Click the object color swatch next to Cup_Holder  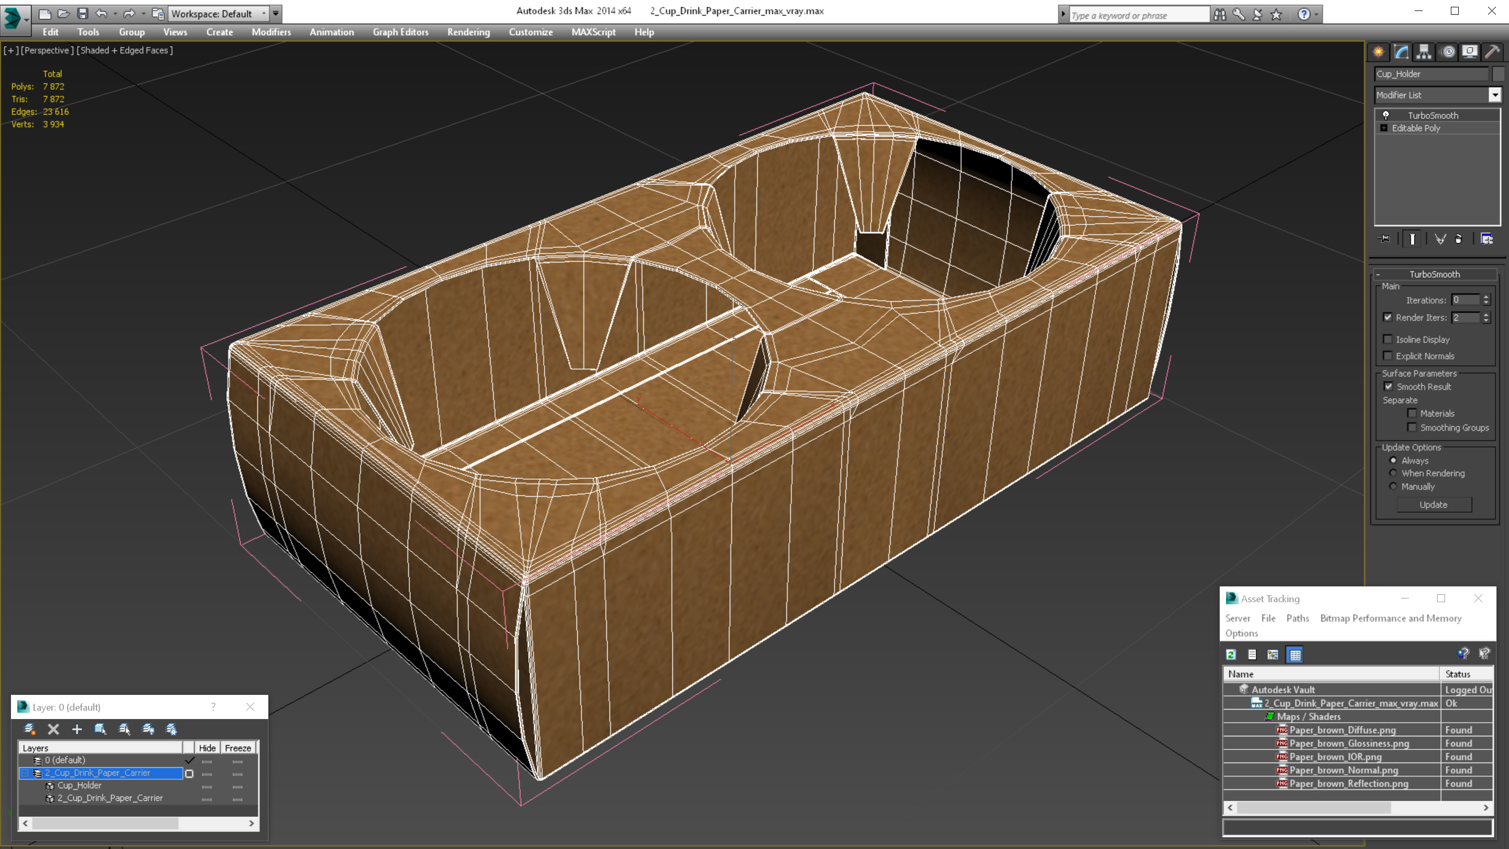click(x=1498, y=74)
